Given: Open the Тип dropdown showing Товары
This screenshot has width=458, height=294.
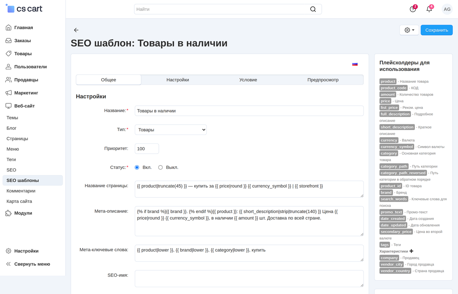Looking at the screenshot, I should (x=171, y=130).
